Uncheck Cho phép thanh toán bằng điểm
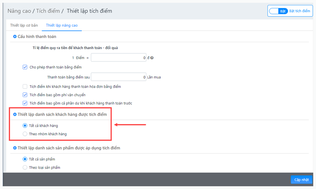The width and height of the screenshot is (316, 189). tap(25, 67)
